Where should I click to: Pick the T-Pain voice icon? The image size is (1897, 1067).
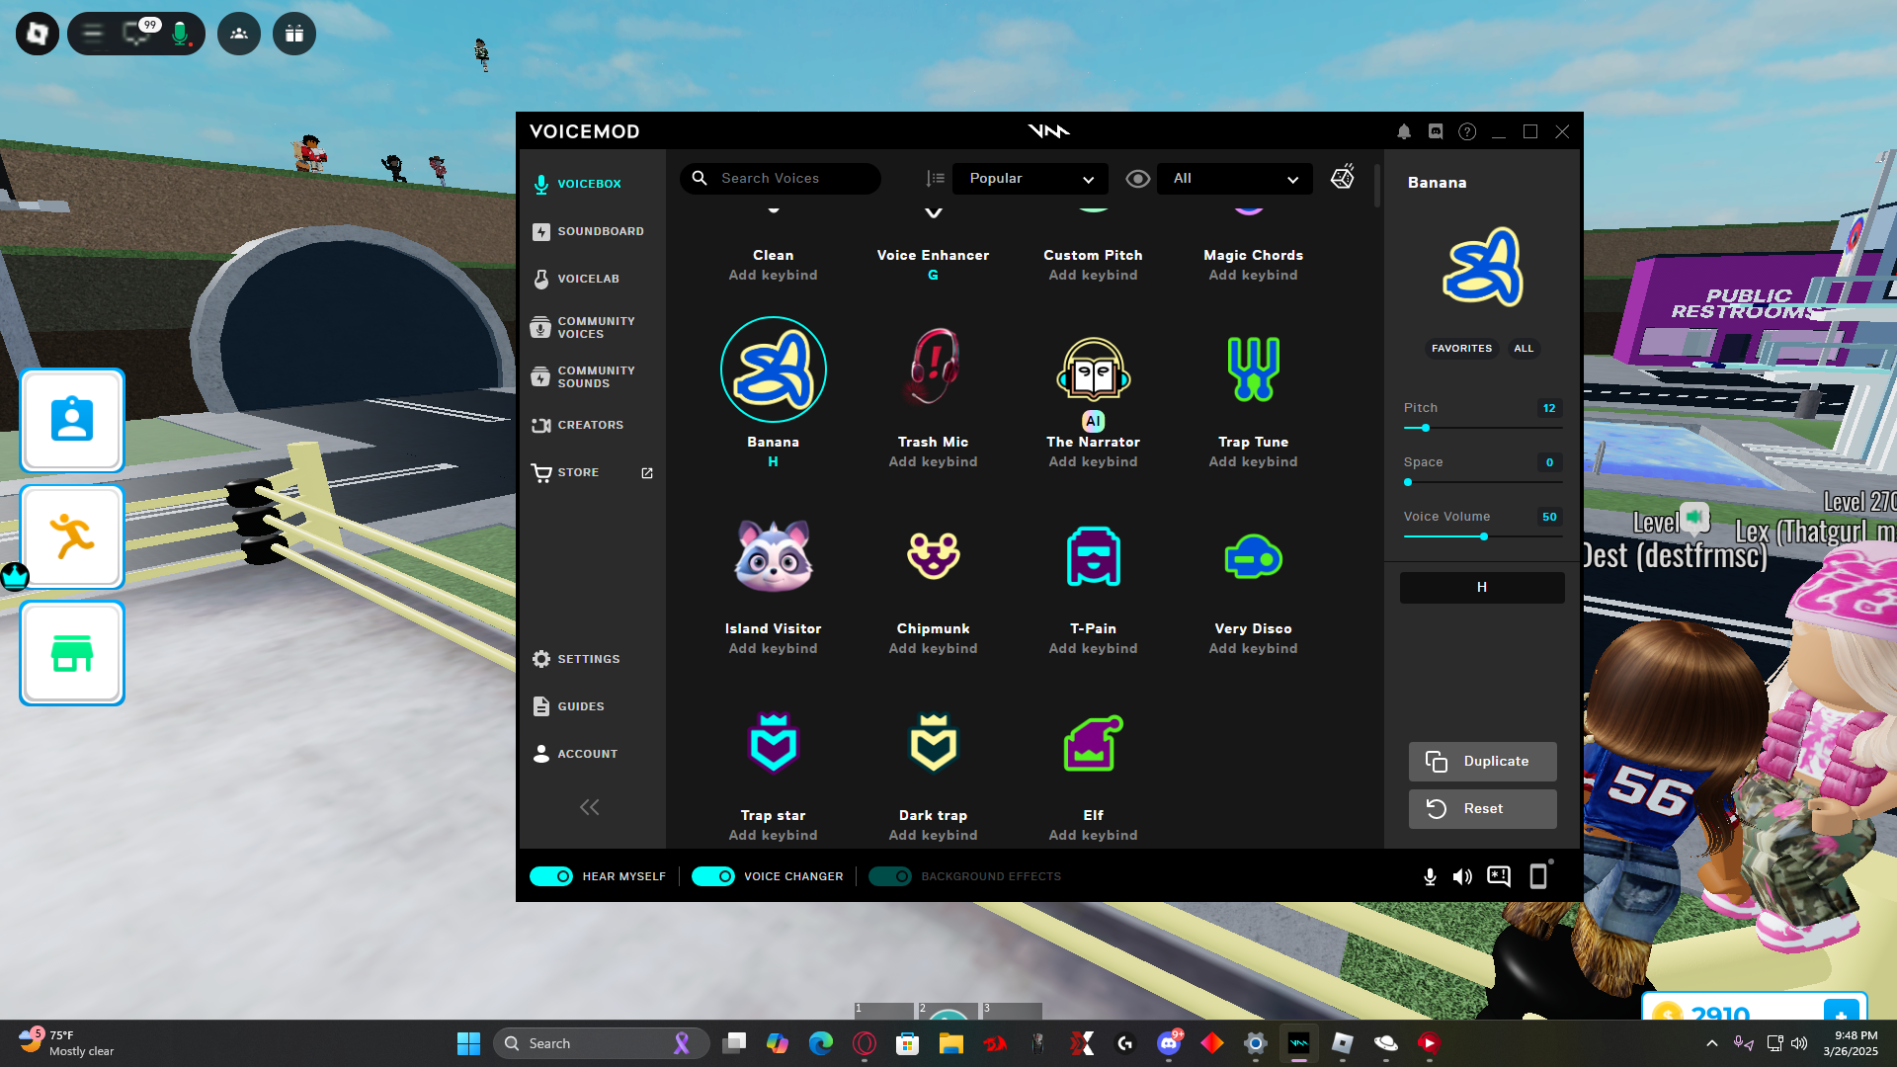[x=1093, y=556]
